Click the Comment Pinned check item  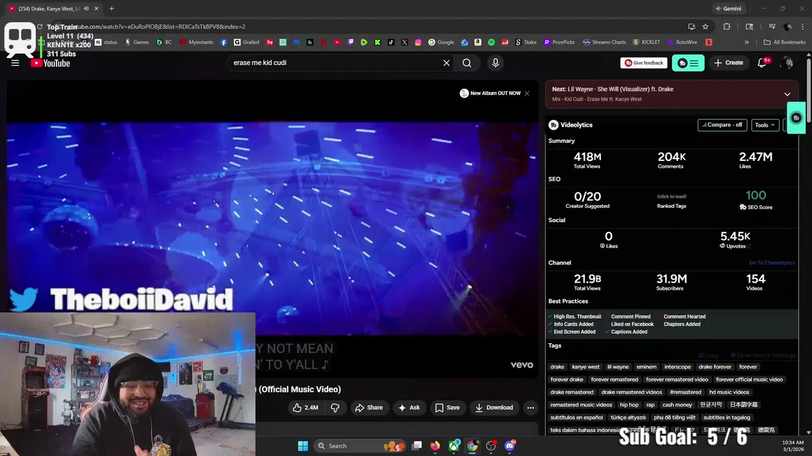628,317
